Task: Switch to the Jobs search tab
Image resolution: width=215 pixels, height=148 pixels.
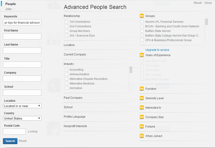Action: click(8, 9)
